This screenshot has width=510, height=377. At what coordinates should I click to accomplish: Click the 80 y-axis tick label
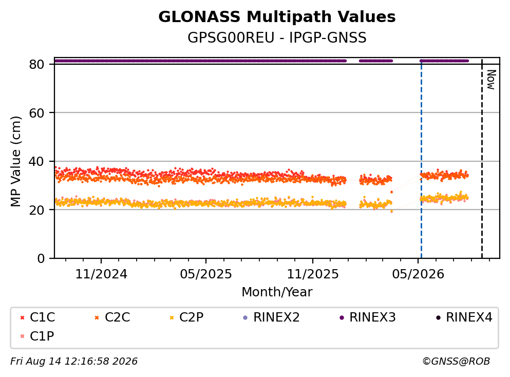(x=36, y=64)
